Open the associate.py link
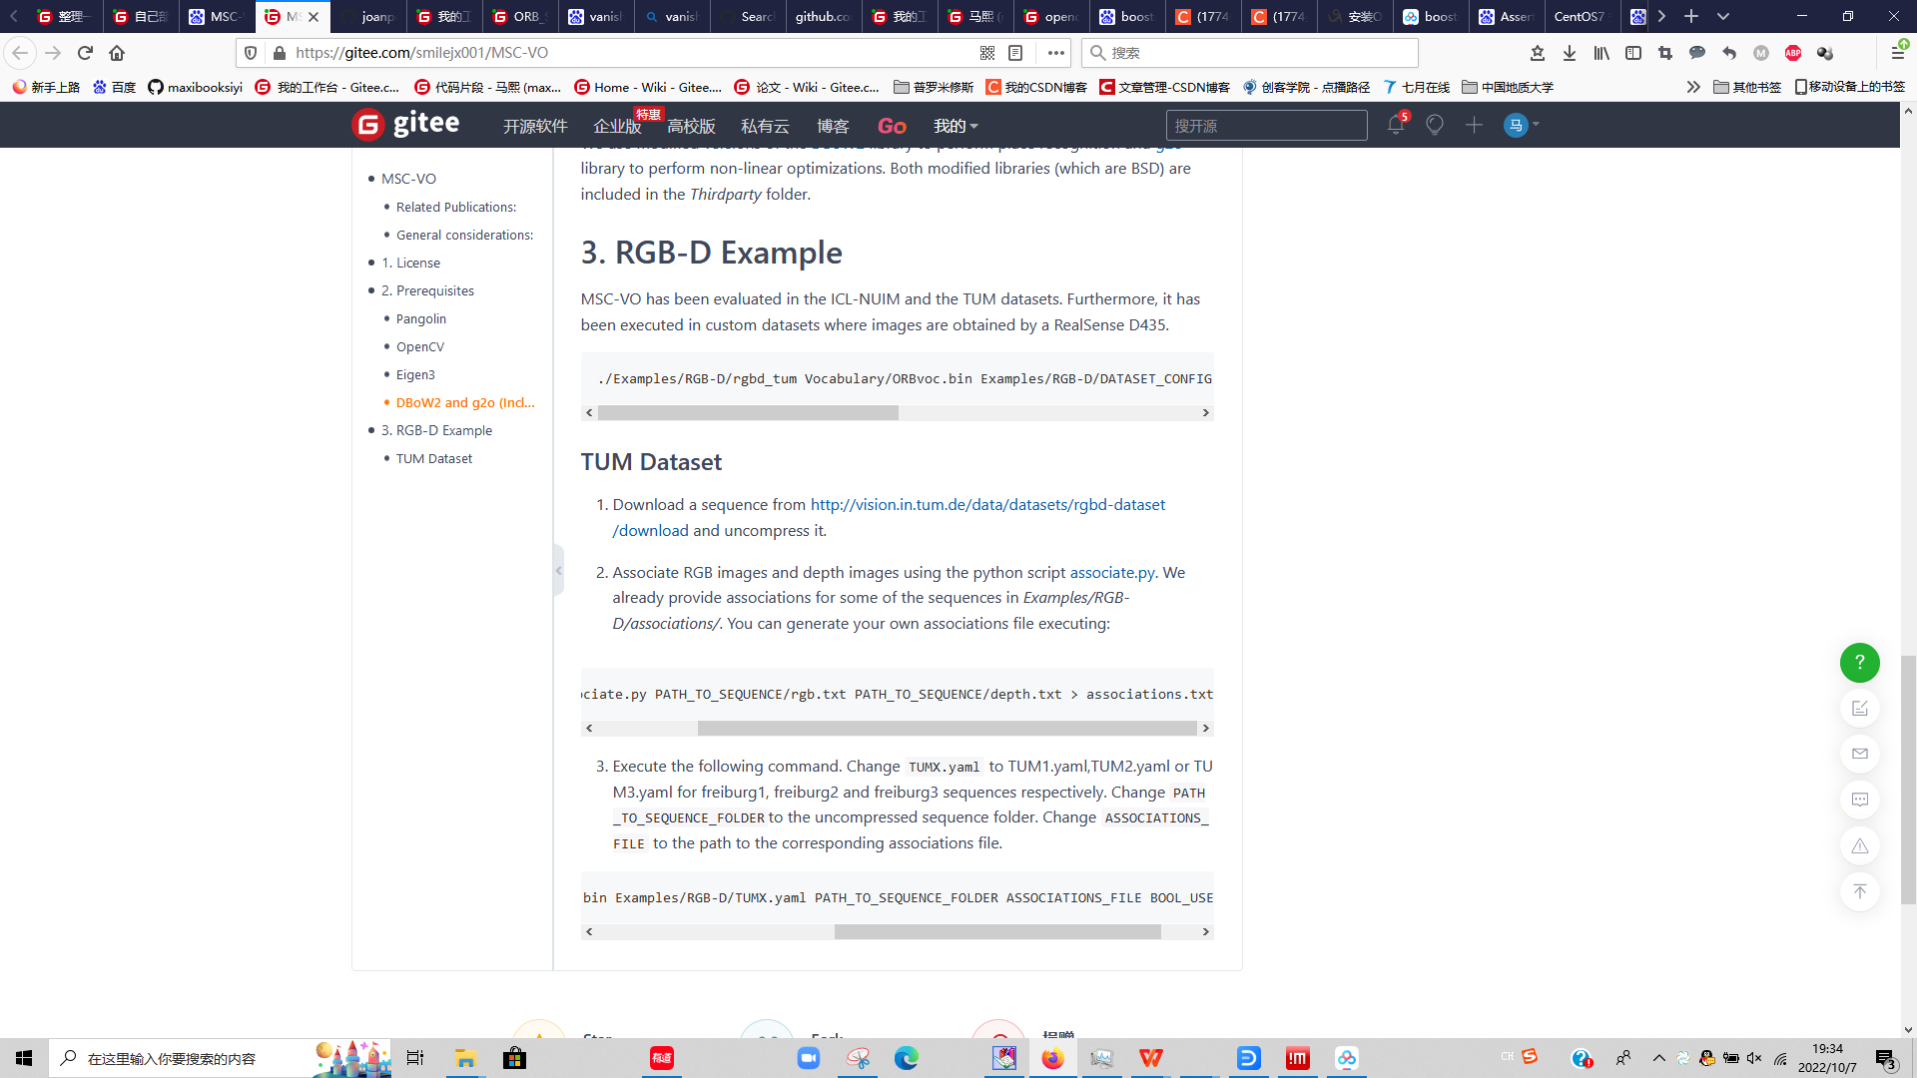 1111,572
